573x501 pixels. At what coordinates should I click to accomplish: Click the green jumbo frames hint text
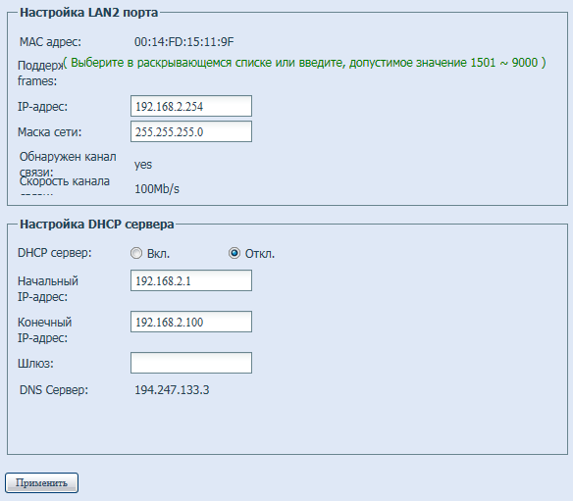point(304,63)
